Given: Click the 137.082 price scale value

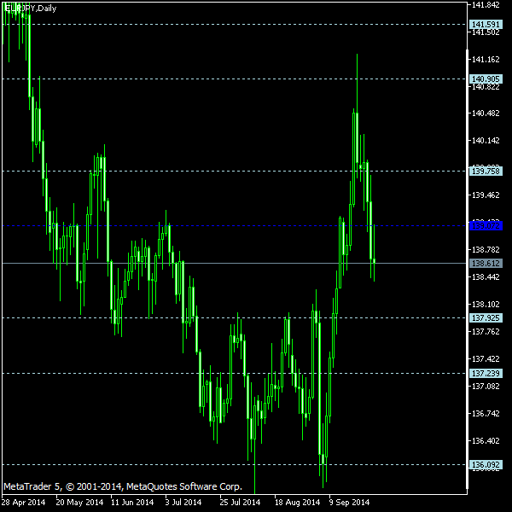Looking at the screenshot, I should pyautogui.click(x=486, y=387).
